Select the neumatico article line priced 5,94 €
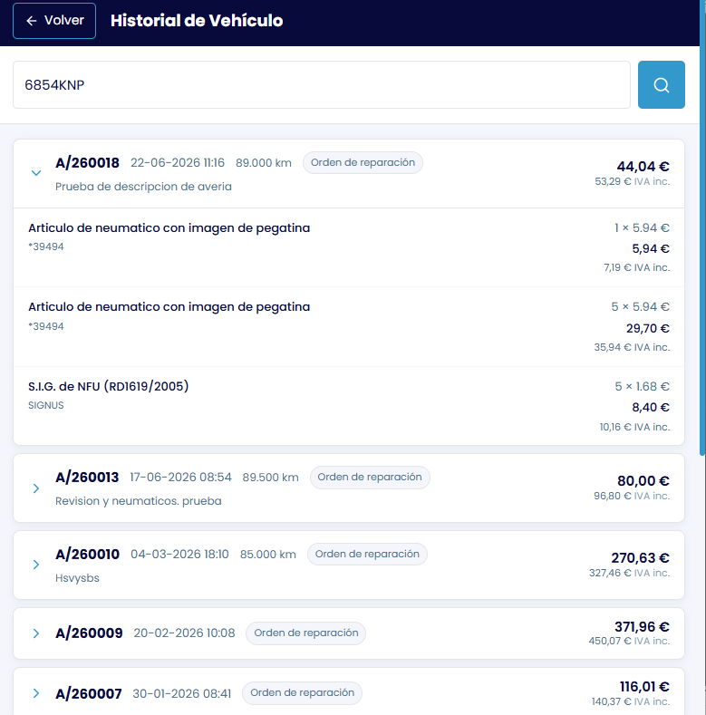706x715 pixels. [349, 247]
